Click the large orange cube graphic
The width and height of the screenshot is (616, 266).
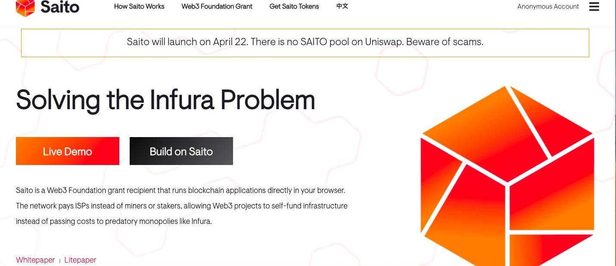click(x=507, y=175)
